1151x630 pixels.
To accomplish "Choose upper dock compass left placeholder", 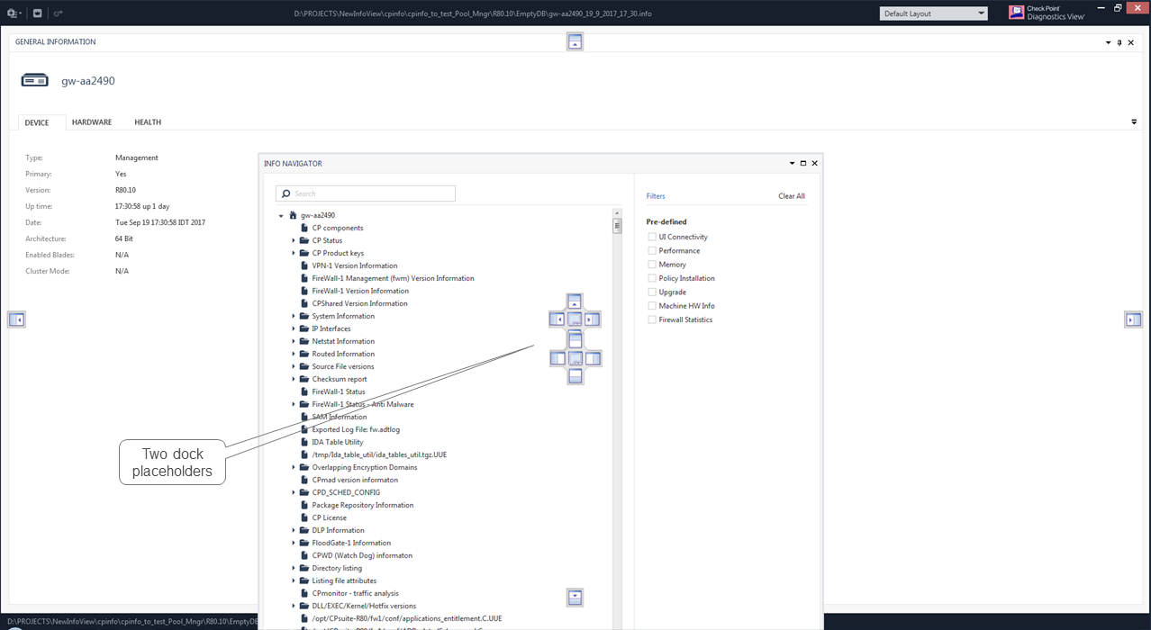I will coord(557,319).
